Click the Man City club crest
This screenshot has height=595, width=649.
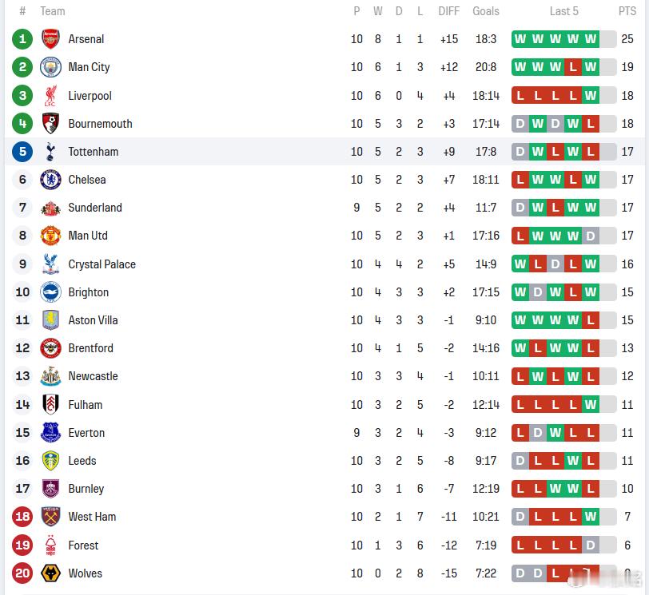click(50, 67)
